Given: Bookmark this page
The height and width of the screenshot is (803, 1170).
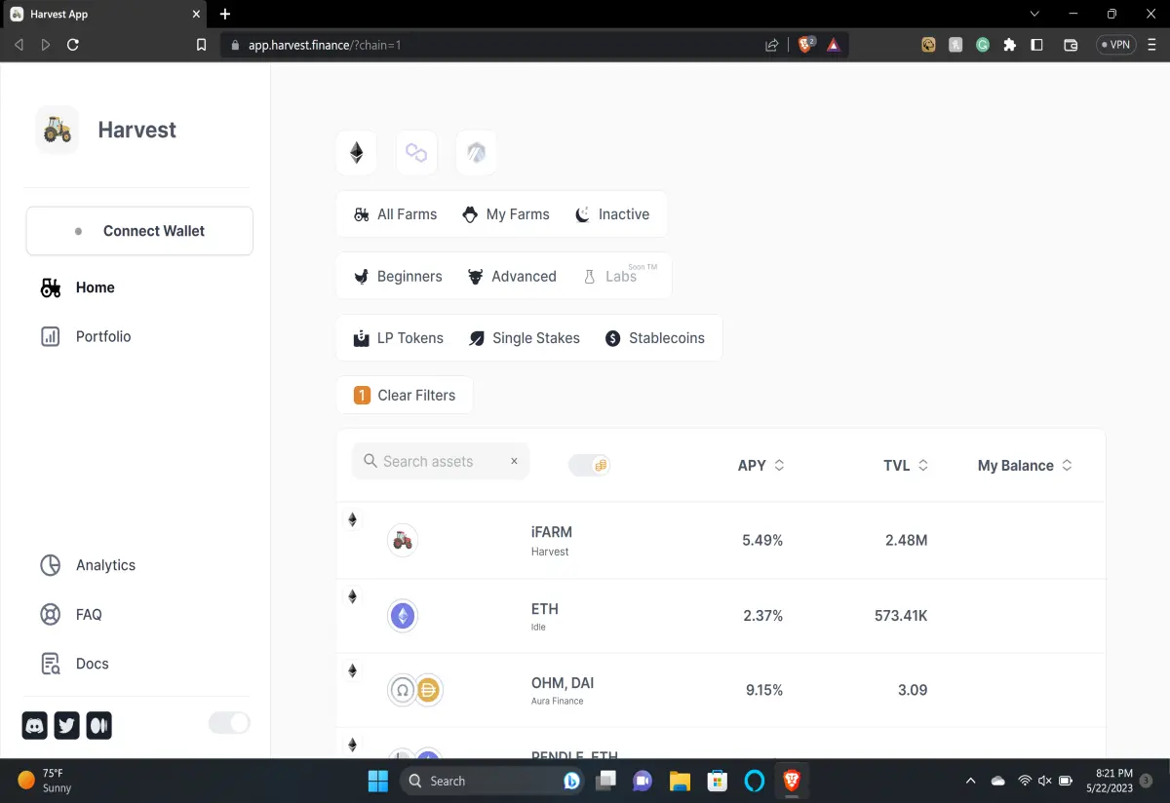Looking at the screenshot, I should [202, 45].
